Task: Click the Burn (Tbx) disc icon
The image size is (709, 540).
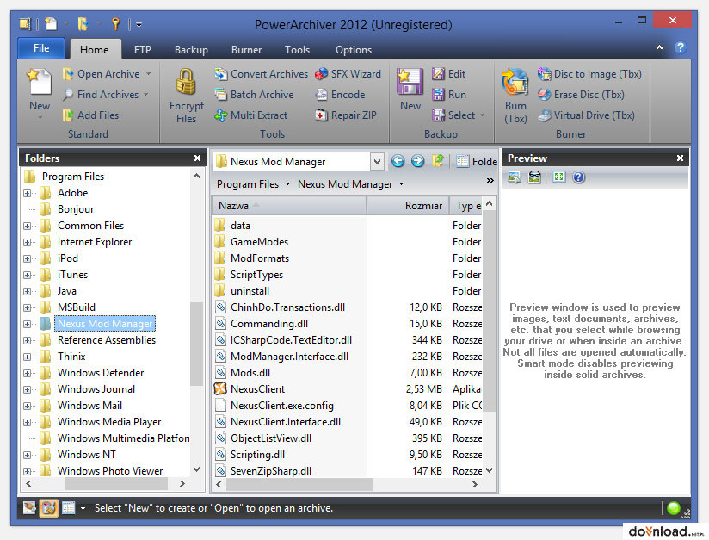Action: (x=515, y=82)
